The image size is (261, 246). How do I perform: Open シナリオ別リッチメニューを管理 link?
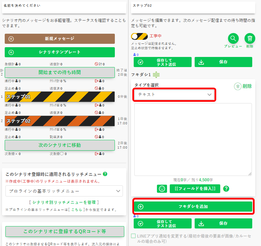(x=64, y=202)
